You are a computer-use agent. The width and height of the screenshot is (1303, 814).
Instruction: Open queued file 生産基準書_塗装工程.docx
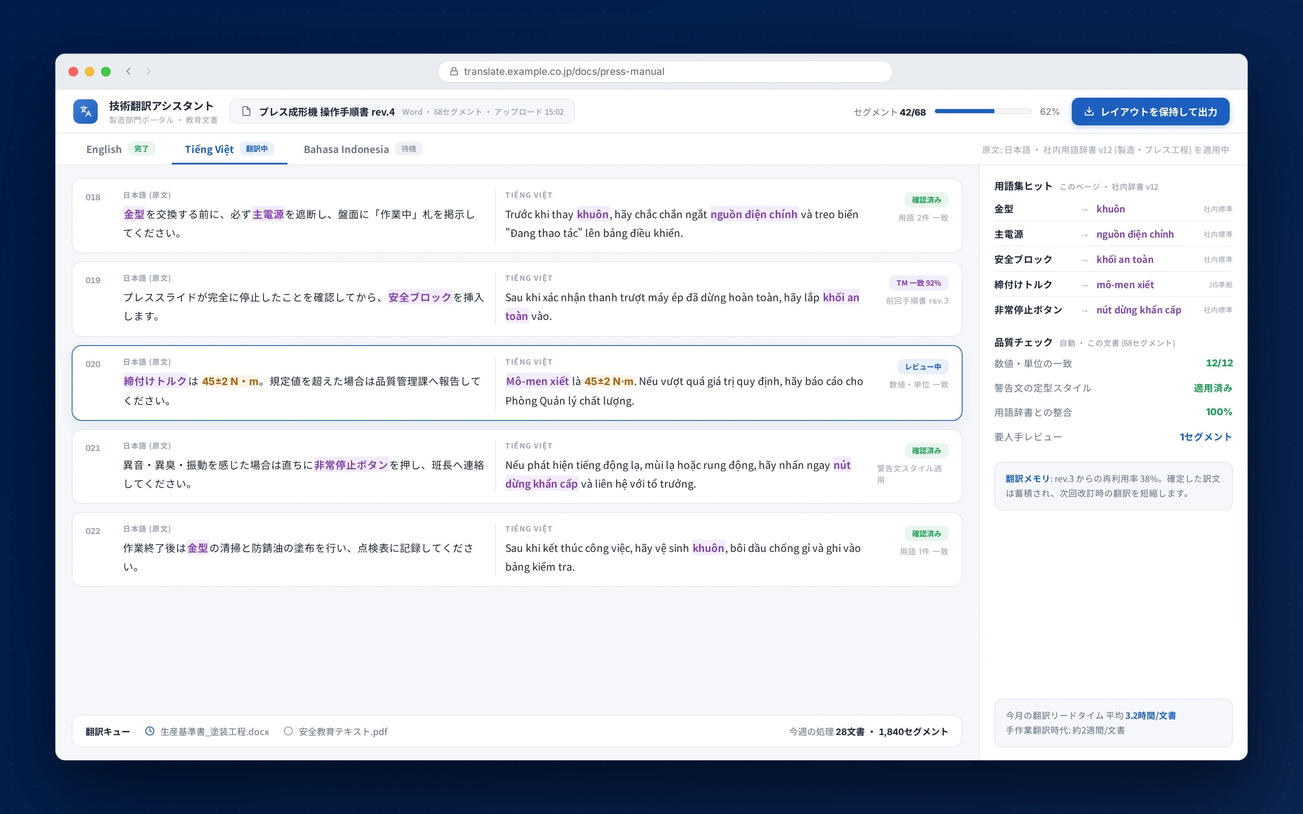point(215,731)
